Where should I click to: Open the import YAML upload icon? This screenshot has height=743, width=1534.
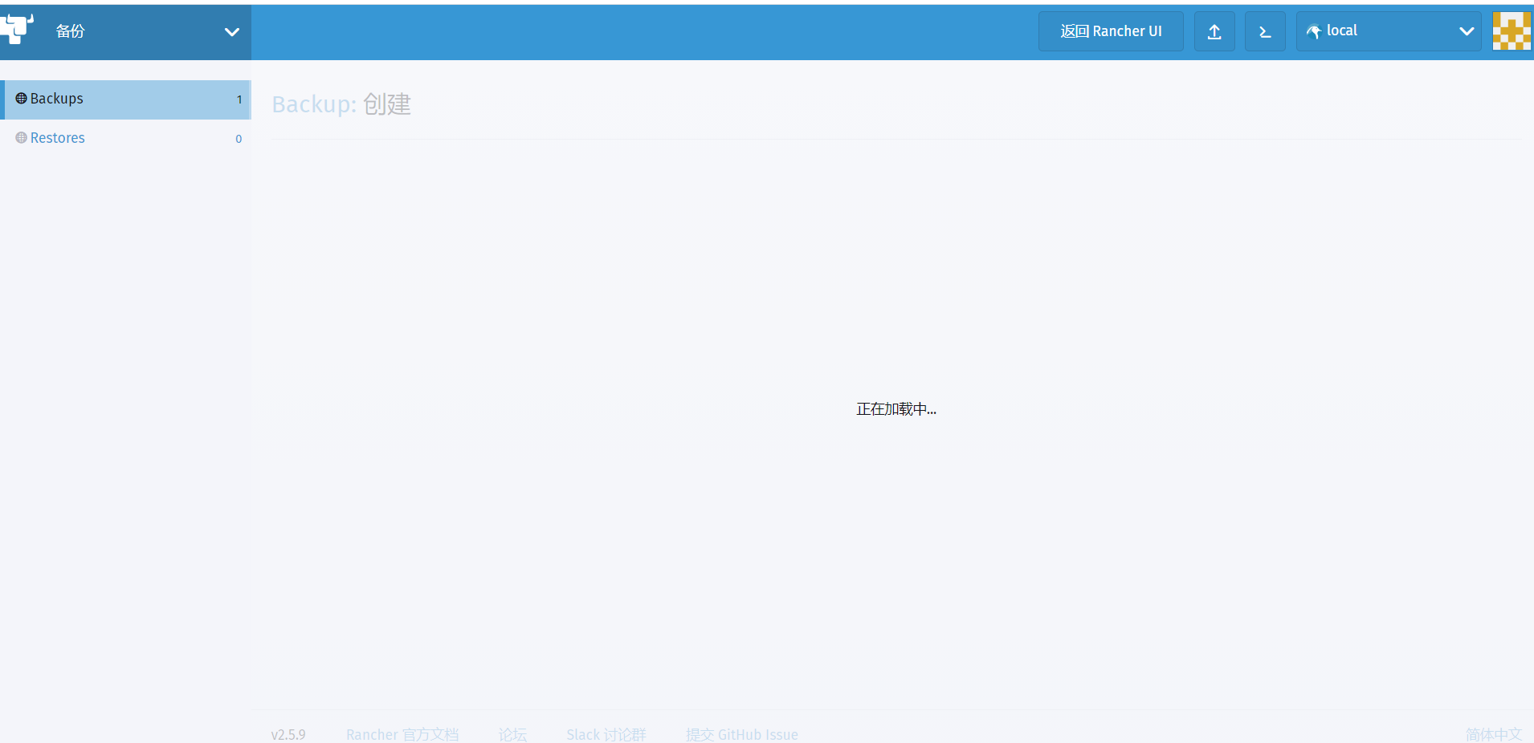1214,31
